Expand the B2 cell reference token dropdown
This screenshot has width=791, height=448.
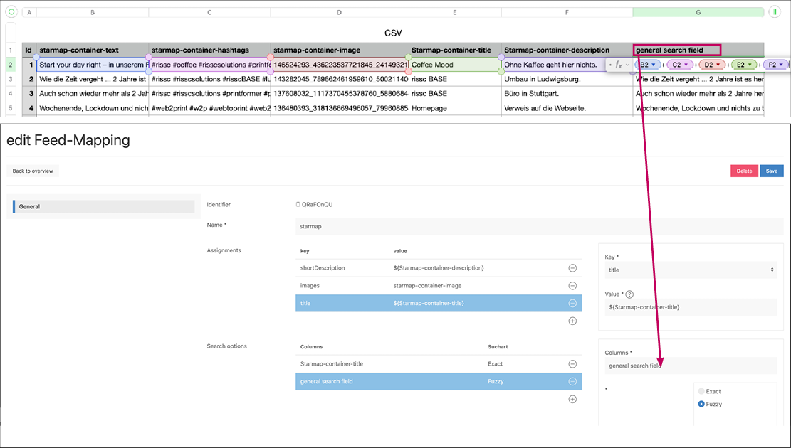[654, 65]
